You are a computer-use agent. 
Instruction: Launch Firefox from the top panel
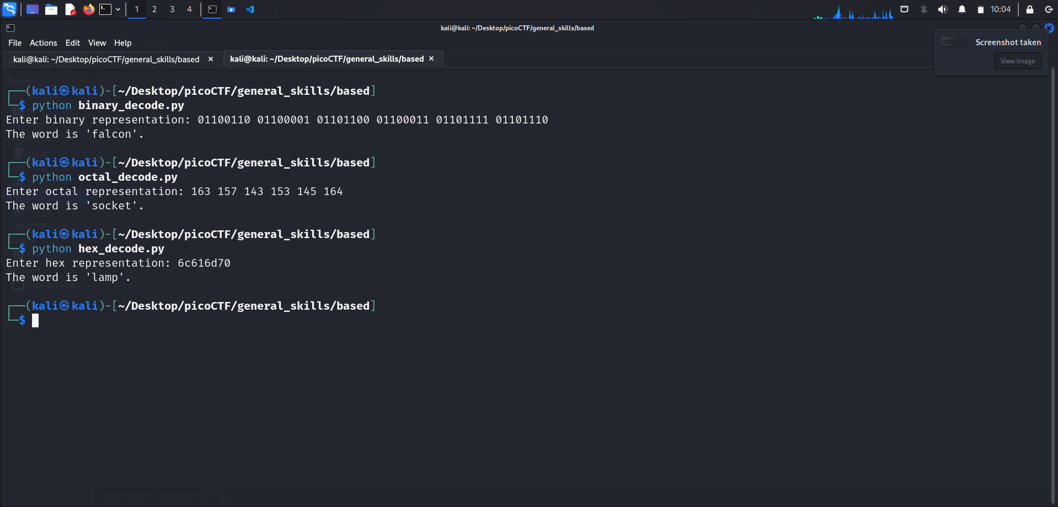(88, 9)
